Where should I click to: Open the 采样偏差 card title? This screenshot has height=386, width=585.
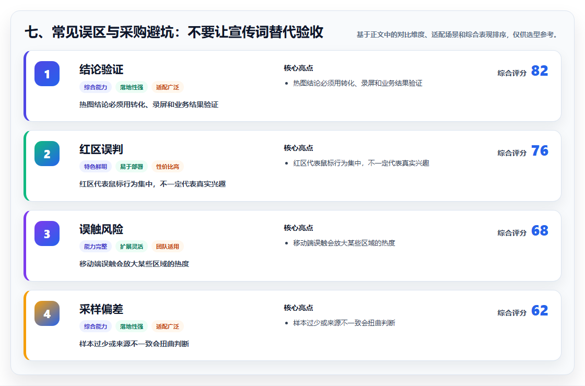click(101, 309)
